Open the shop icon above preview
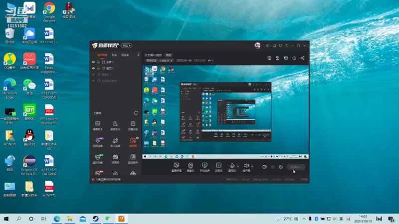399x224 pixels. (286, 58)
